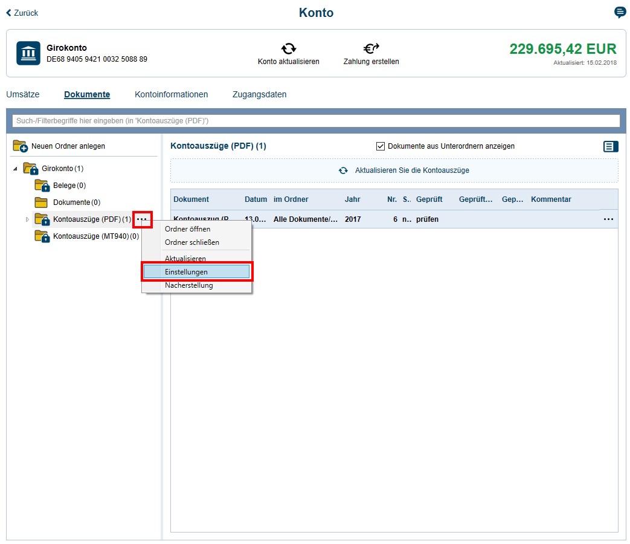Viewport: 630px width, 544px height.
Task: Click the chat message icon at top right
Action: coord(620,13)
